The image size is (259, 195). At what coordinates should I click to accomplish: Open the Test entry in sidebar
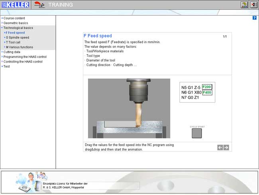click(x=7, y=66)
